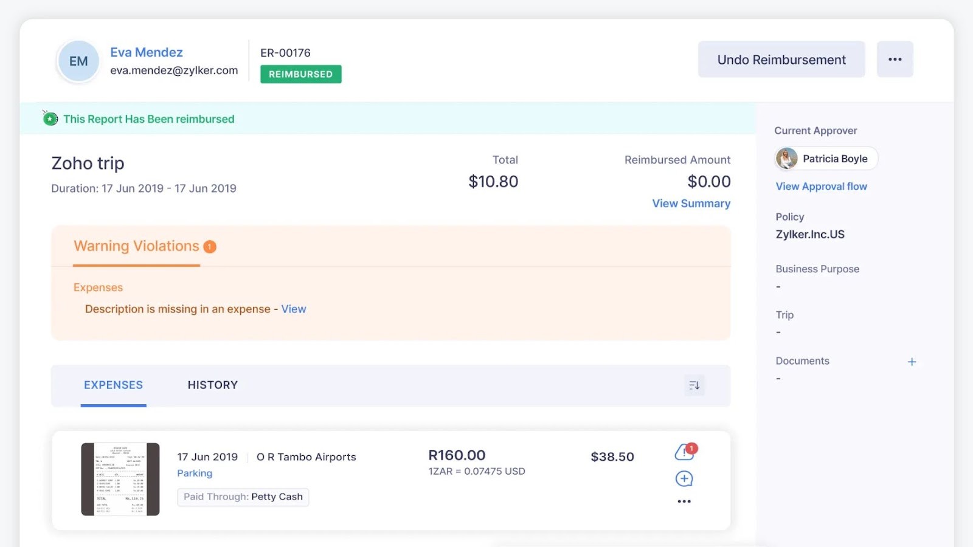Image resolution: width=973 pixels, height=547 pixels.
Task: Click Eva Mendez's avatar icon
Action: tap(78, 61)
